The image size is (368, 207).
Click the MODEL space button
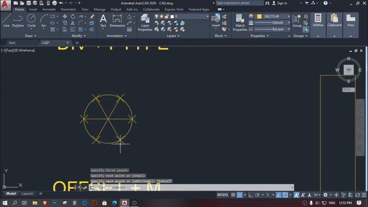pyautogui.click(x=223, y=195)
